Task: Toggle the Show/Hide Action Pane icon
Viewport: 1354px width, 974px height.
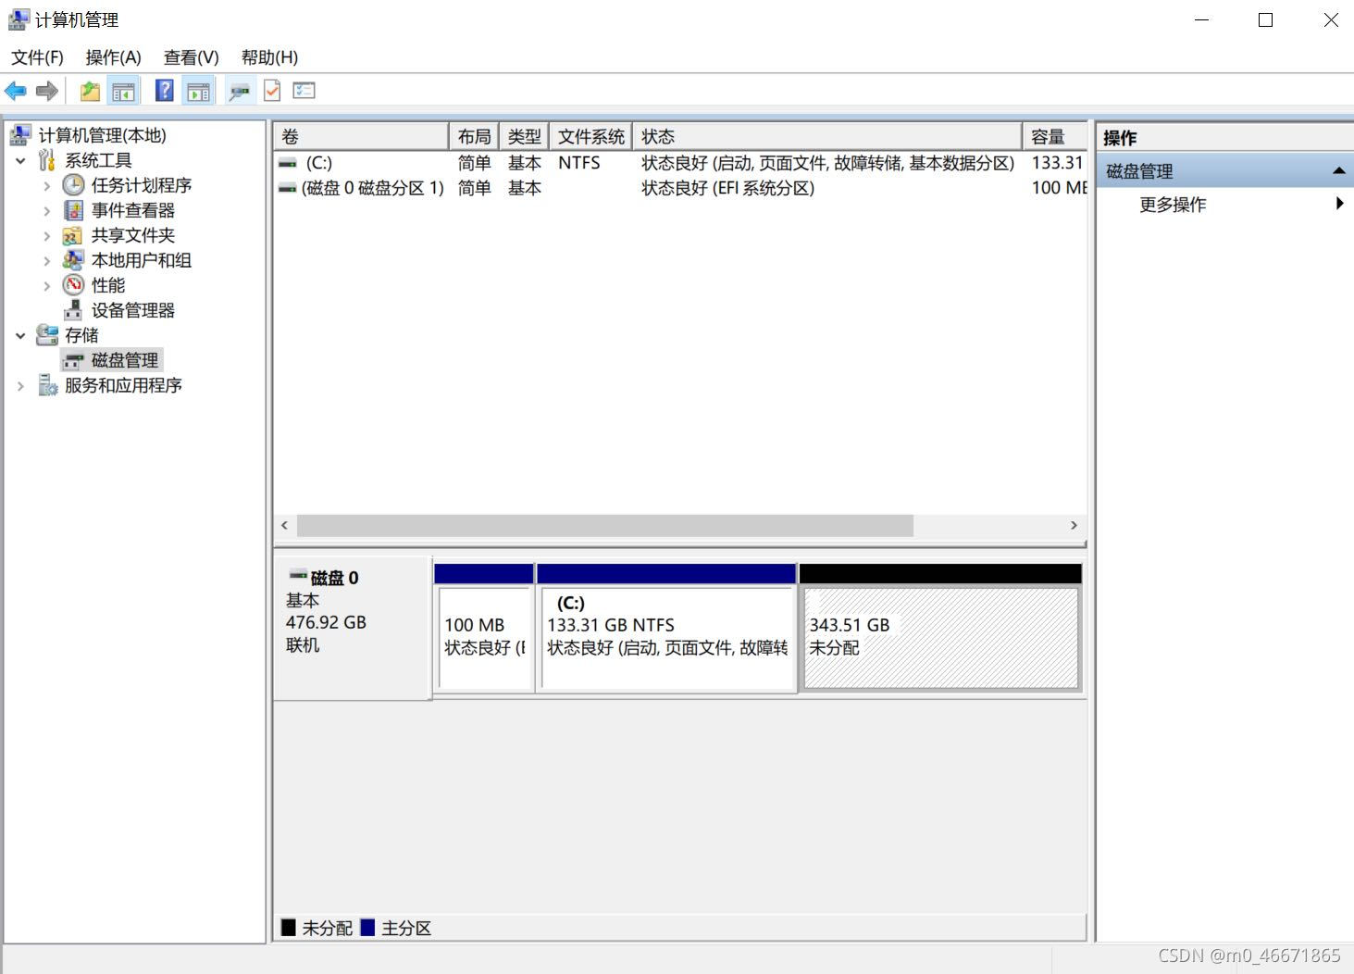Action: [199, 91]
